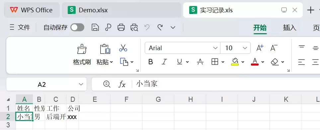
Task: Toggle Italic formatting
Action: click(x=165, y=62)
